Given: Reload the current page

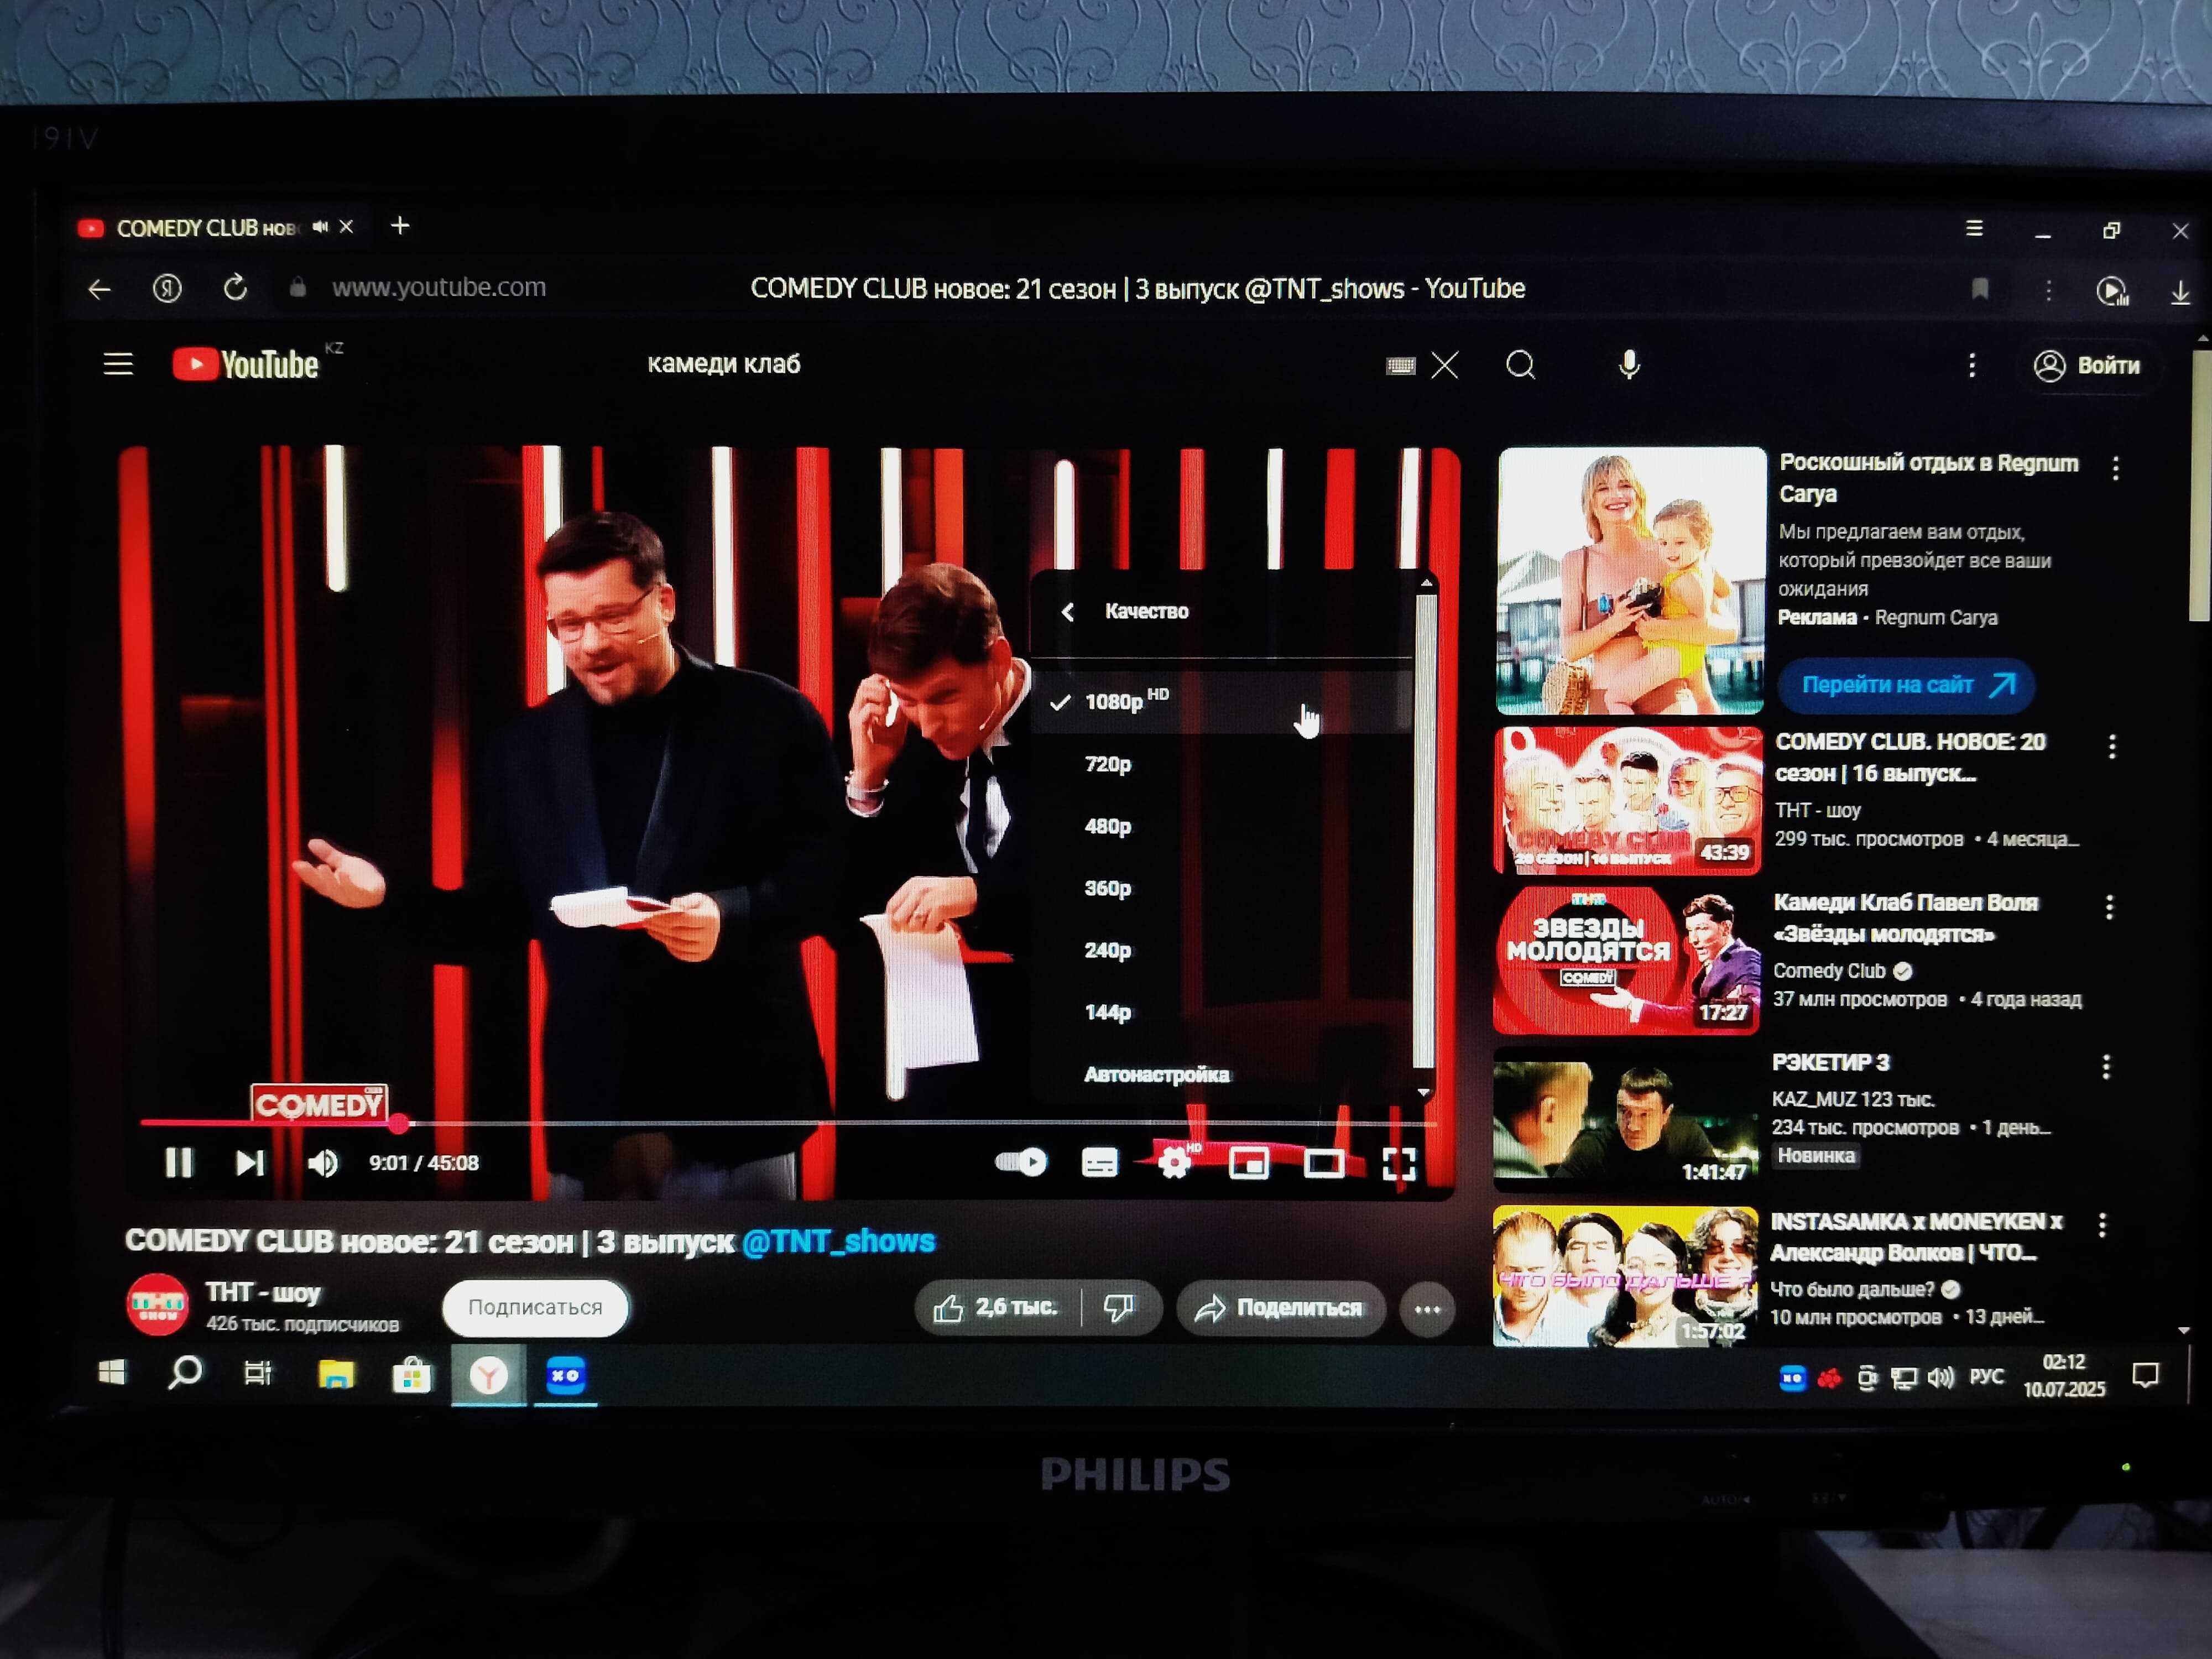Looking at the screenshot, I should [x=234, y=289].
